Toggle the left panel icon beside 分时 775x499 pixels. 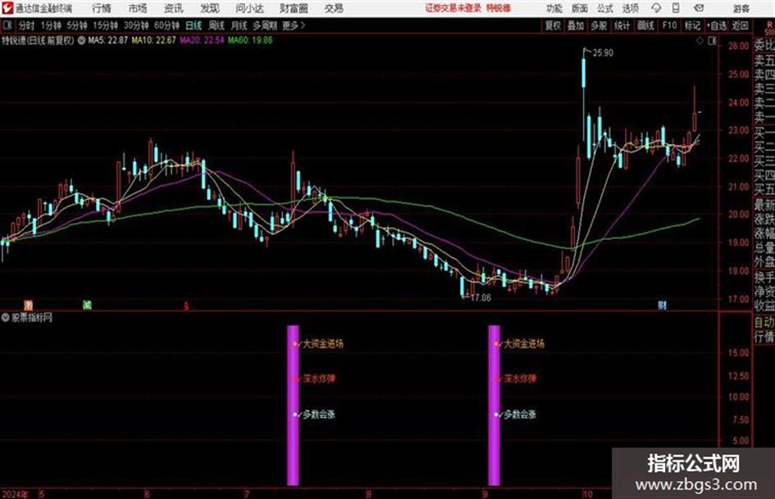[x=7, y=25]
